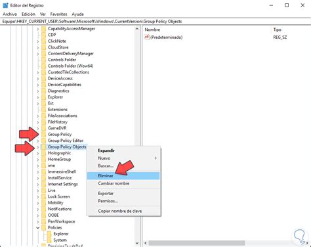Click the Registry Editor title bar icon
The width and height of the screenshot is (311, 247).
(x=5, y=5)
